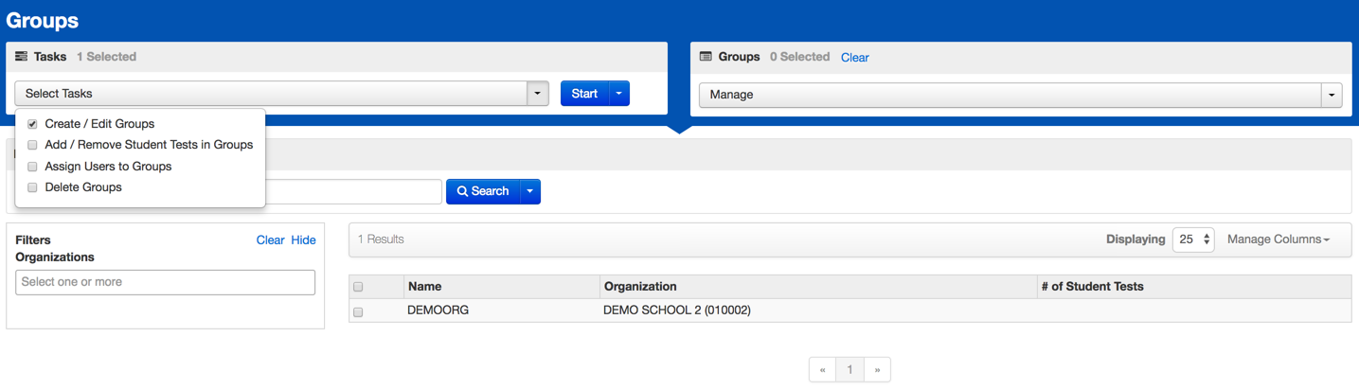Expand the Search options dropdown arrow
Image resolution: width=1359 pixels, height=390 pixels.
coord(530,191)
